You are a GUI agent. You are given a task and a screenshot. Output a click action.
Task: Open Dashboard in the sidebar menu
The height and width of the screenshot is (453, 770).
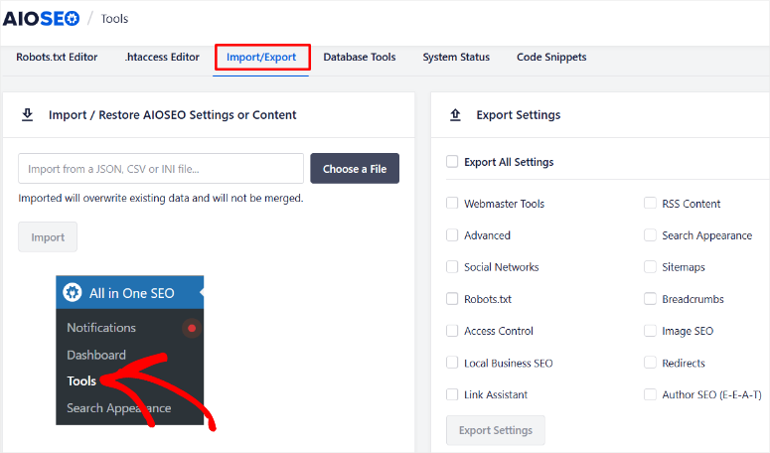[x=96, y=355]
